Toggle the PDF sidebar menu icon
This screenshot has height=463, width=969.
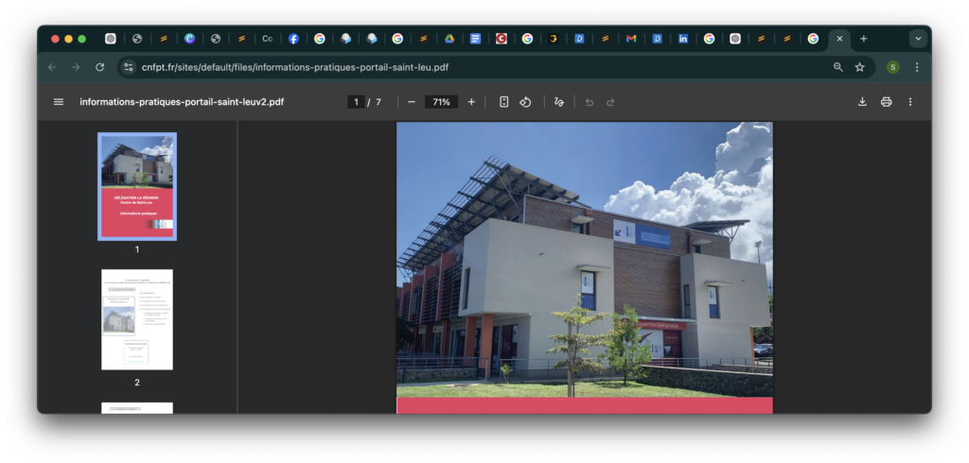tap(59, 102)
